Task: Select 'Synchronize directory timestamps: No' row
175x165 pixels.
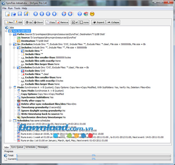Action: (x=41, y=117)
